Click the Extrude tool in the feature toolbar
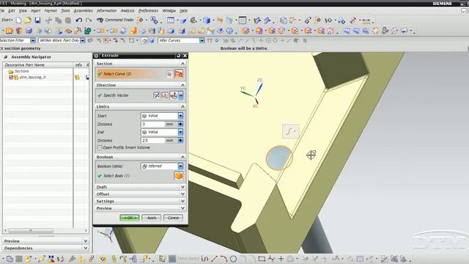The width and height of the screenshot is (469, 264). (10, 31)
